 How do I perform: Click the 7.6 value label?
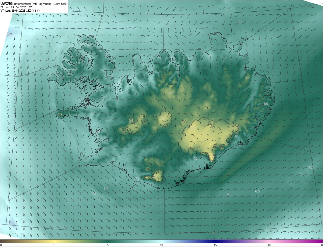(x=94, y=194)
